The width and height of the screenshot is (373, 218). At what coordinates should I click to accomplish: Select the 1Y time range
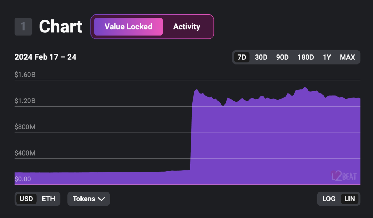click(327, 57)
